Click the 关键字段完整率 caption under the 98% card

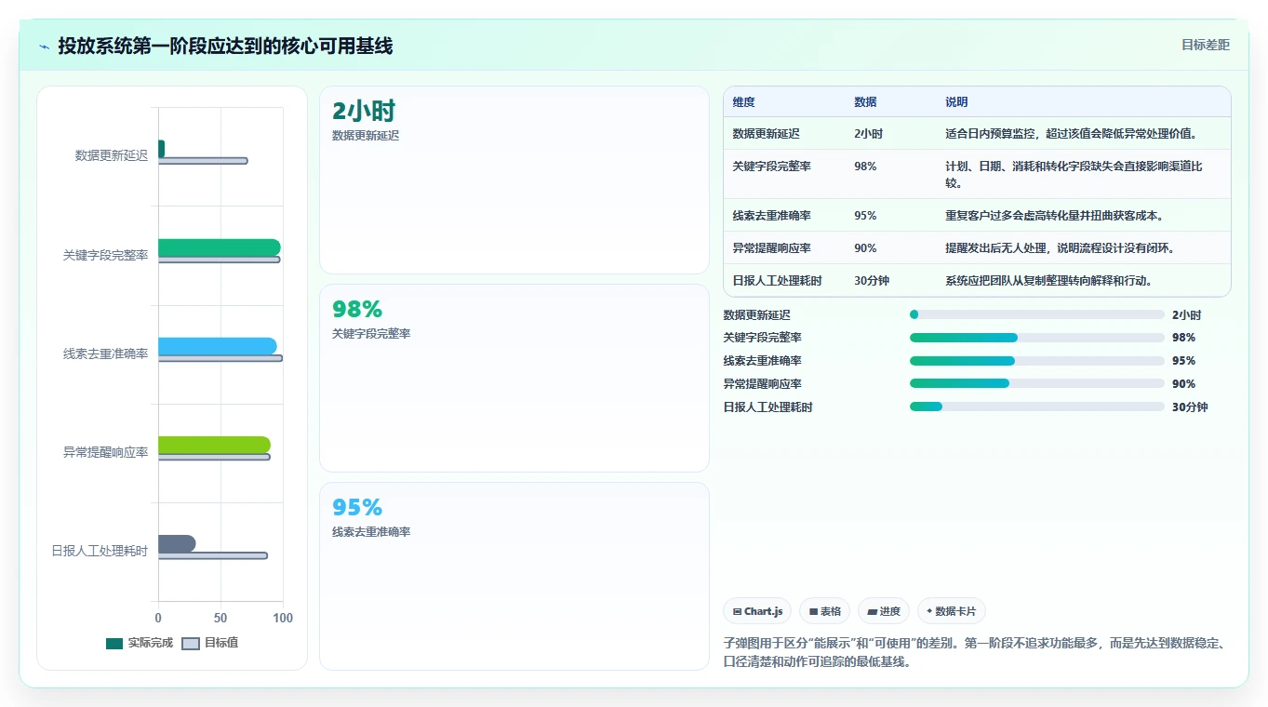[x=371, y=334]
